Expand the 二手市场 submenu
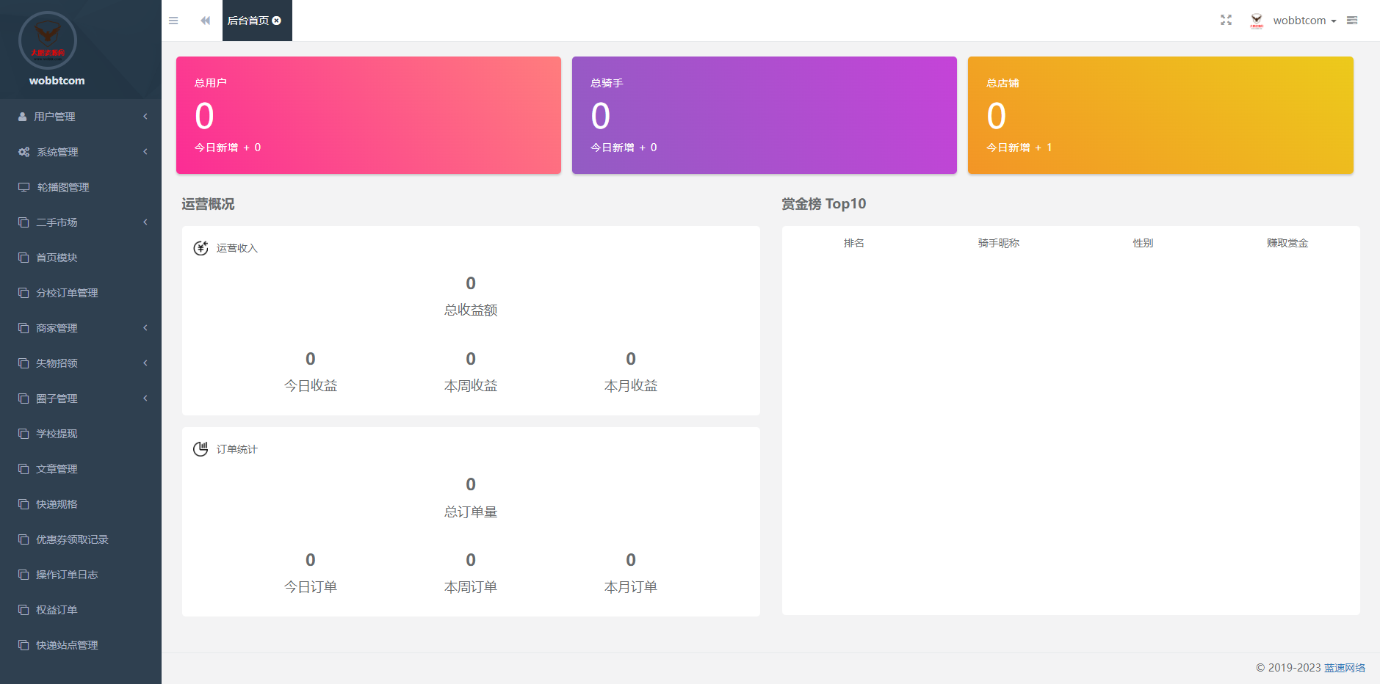The width and height of the screenshot is (1380, 684). click(80, 222)
